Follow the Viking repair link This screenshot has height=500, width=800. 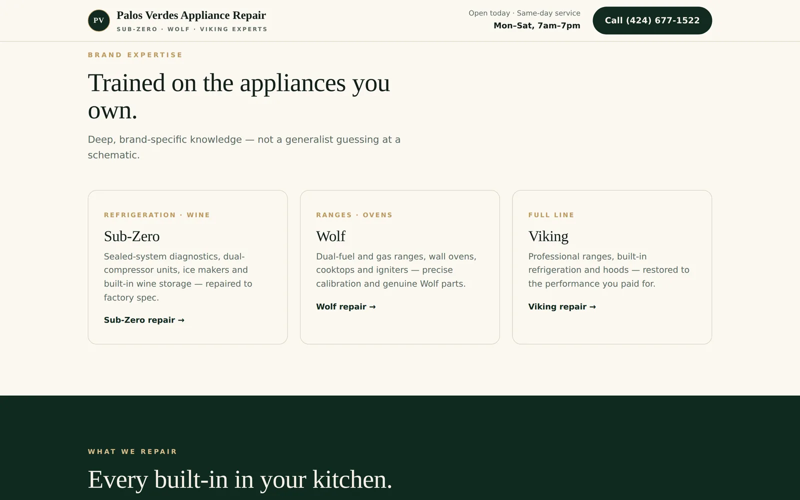coord(562,306)
